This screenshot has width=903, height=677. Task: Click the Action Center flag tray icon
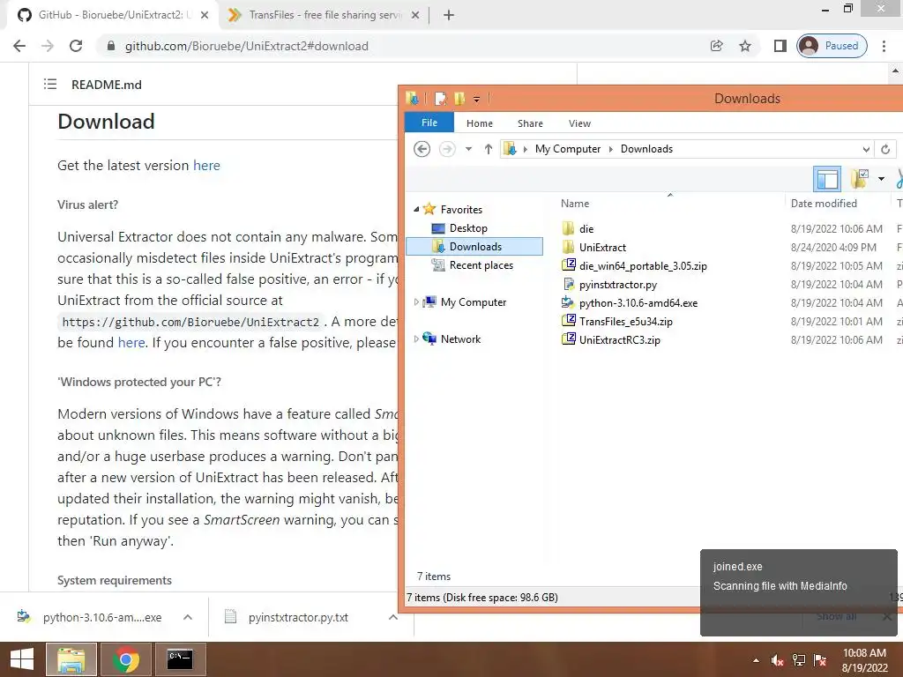click(820, 660)
